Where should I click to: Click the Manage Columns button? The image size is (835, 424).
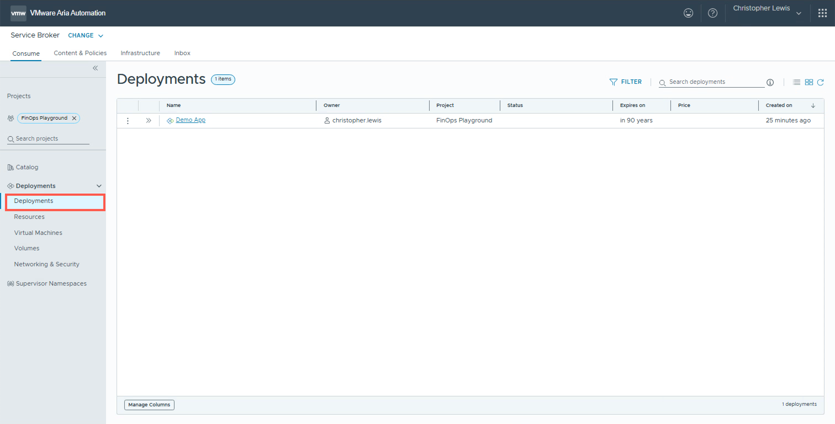coord(149,405)
